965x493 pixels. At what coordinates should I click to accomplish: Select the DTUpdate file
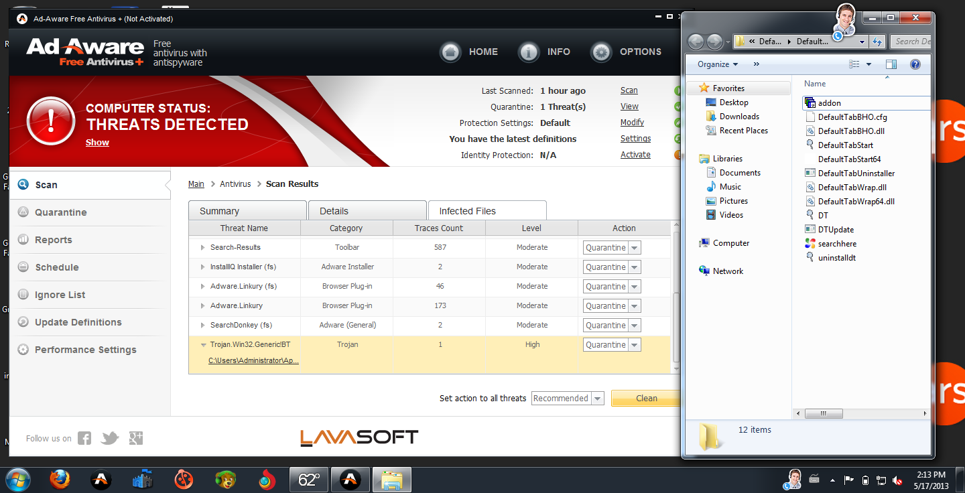point(836,230)
